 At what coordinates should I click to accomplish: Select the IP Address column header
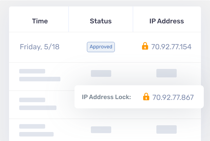(x=167, y=21)
